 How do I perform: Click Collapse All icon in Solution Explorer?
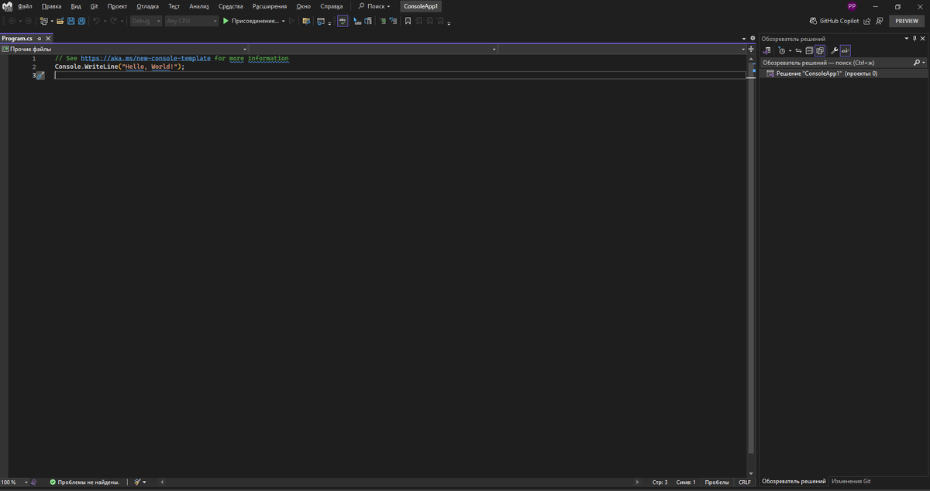[809, 51]
